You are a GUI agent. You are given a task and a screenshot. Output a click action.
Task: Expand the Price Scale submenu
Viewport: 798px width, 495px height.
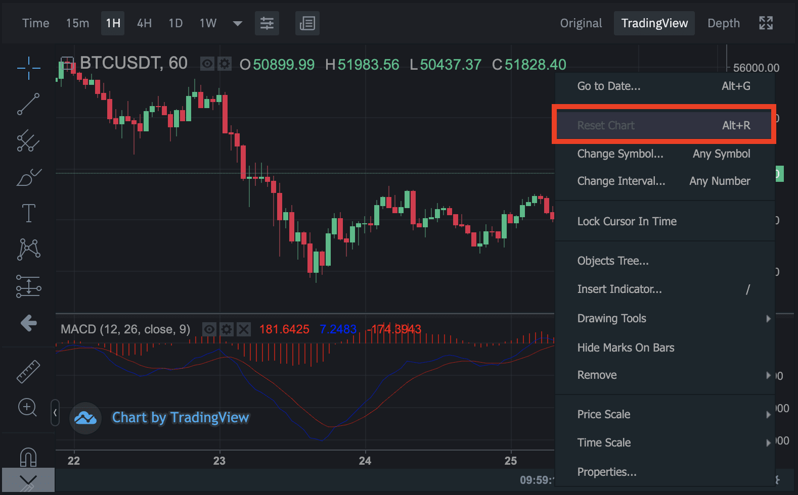pos(664,414)
